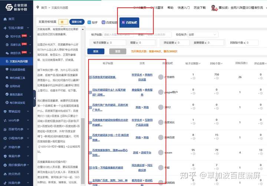The height and width of the screenshot is (186, 267).
Task: Click the user avatar in the top bar
Action: (x=214, y=8)
